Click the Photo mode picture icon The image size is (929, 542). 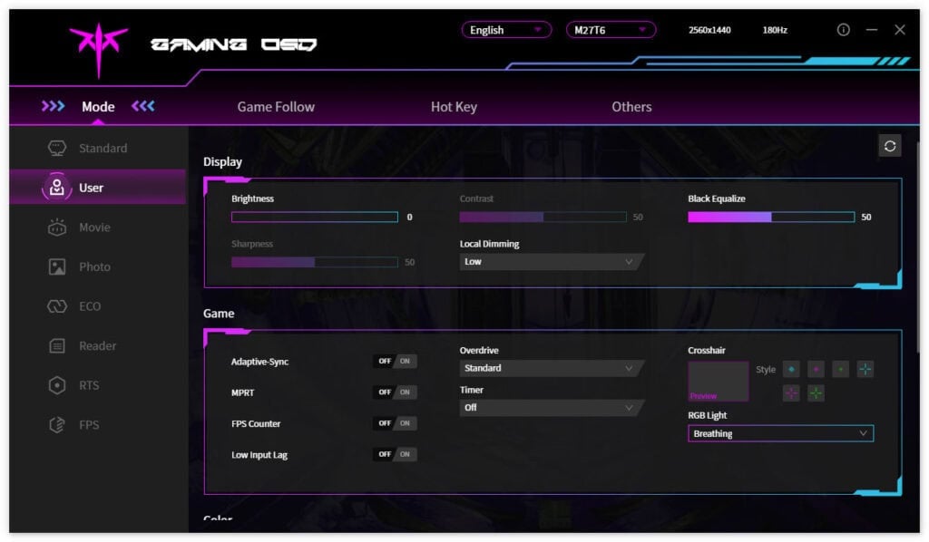(57, 266)
